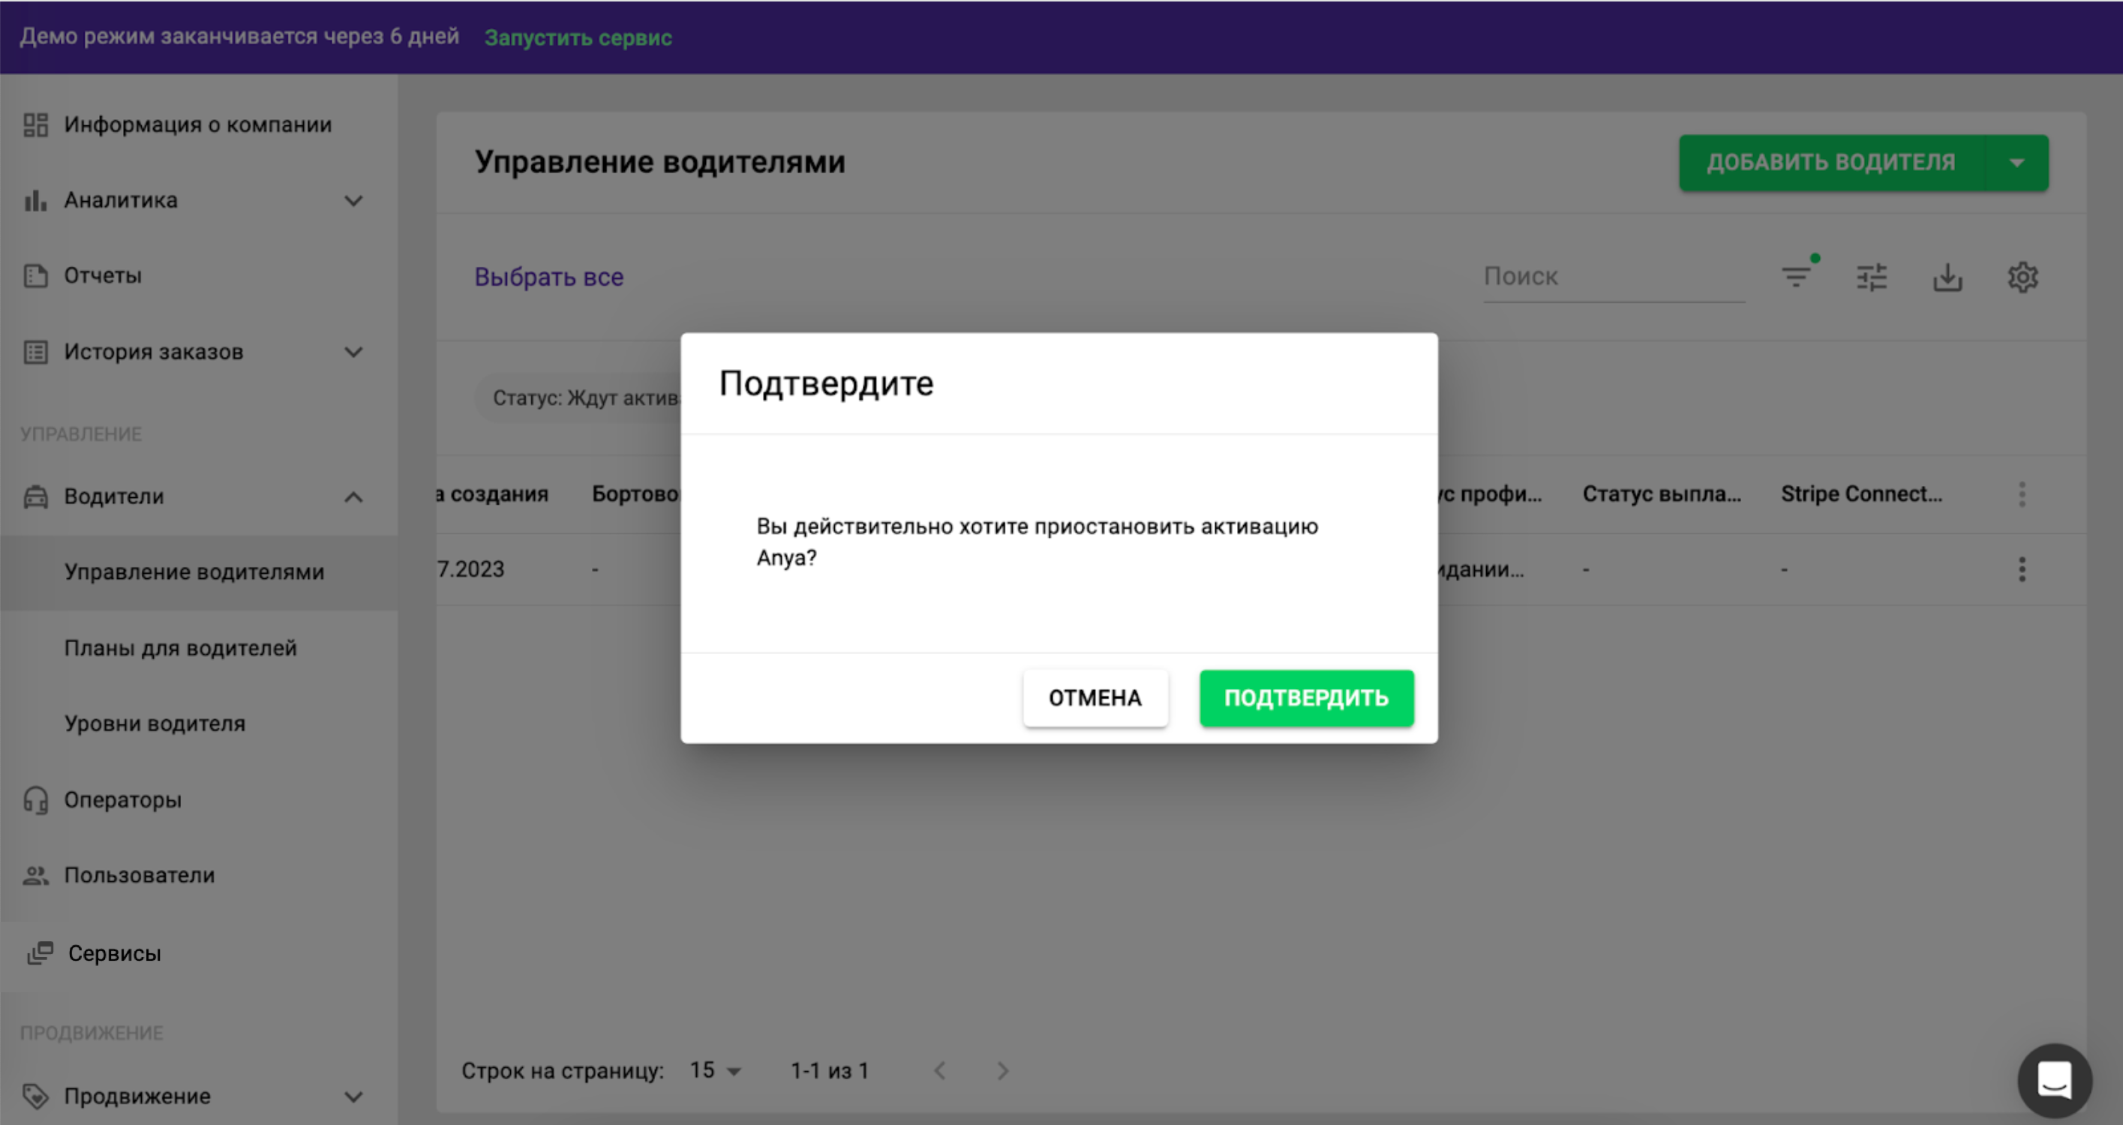Viewport: 2123px width, 1125px height.
Task: Click the table header three-dot menu
Action: 2022,493
